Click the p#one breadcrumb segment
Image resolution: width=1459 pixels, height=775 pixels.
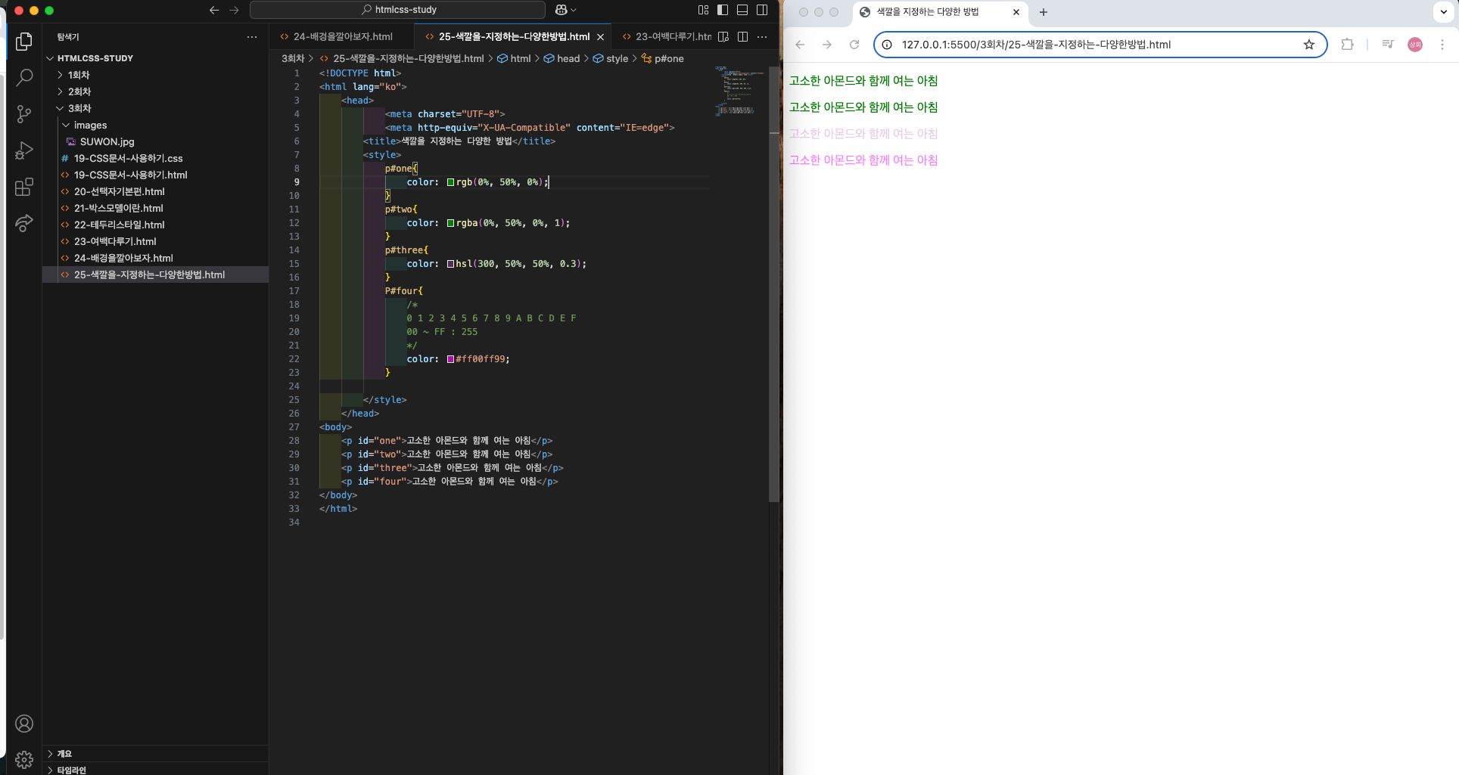coord(663,58)
